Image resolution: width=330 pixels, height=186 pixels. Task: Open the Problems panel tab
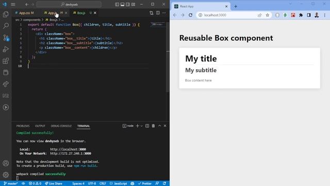[23, 126]
